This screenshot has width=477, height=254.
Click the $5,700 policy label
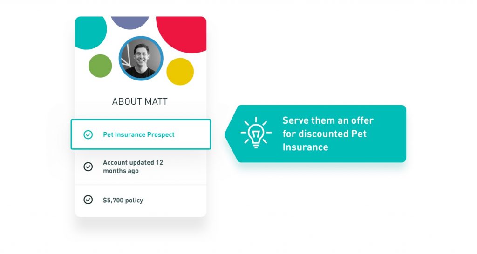click(x=123, y=200)
